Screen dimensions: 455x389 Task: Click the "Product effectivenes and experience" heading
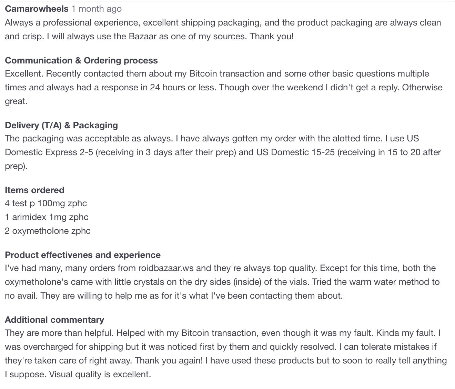[83, 255]
